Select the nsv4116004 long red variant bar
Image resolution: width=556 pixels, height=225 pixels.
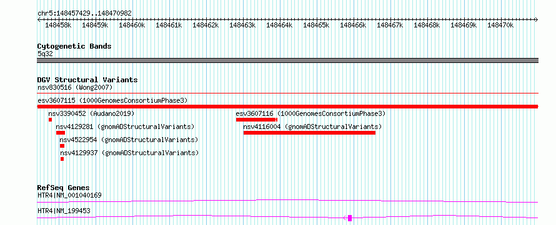(x=309, y=133)
